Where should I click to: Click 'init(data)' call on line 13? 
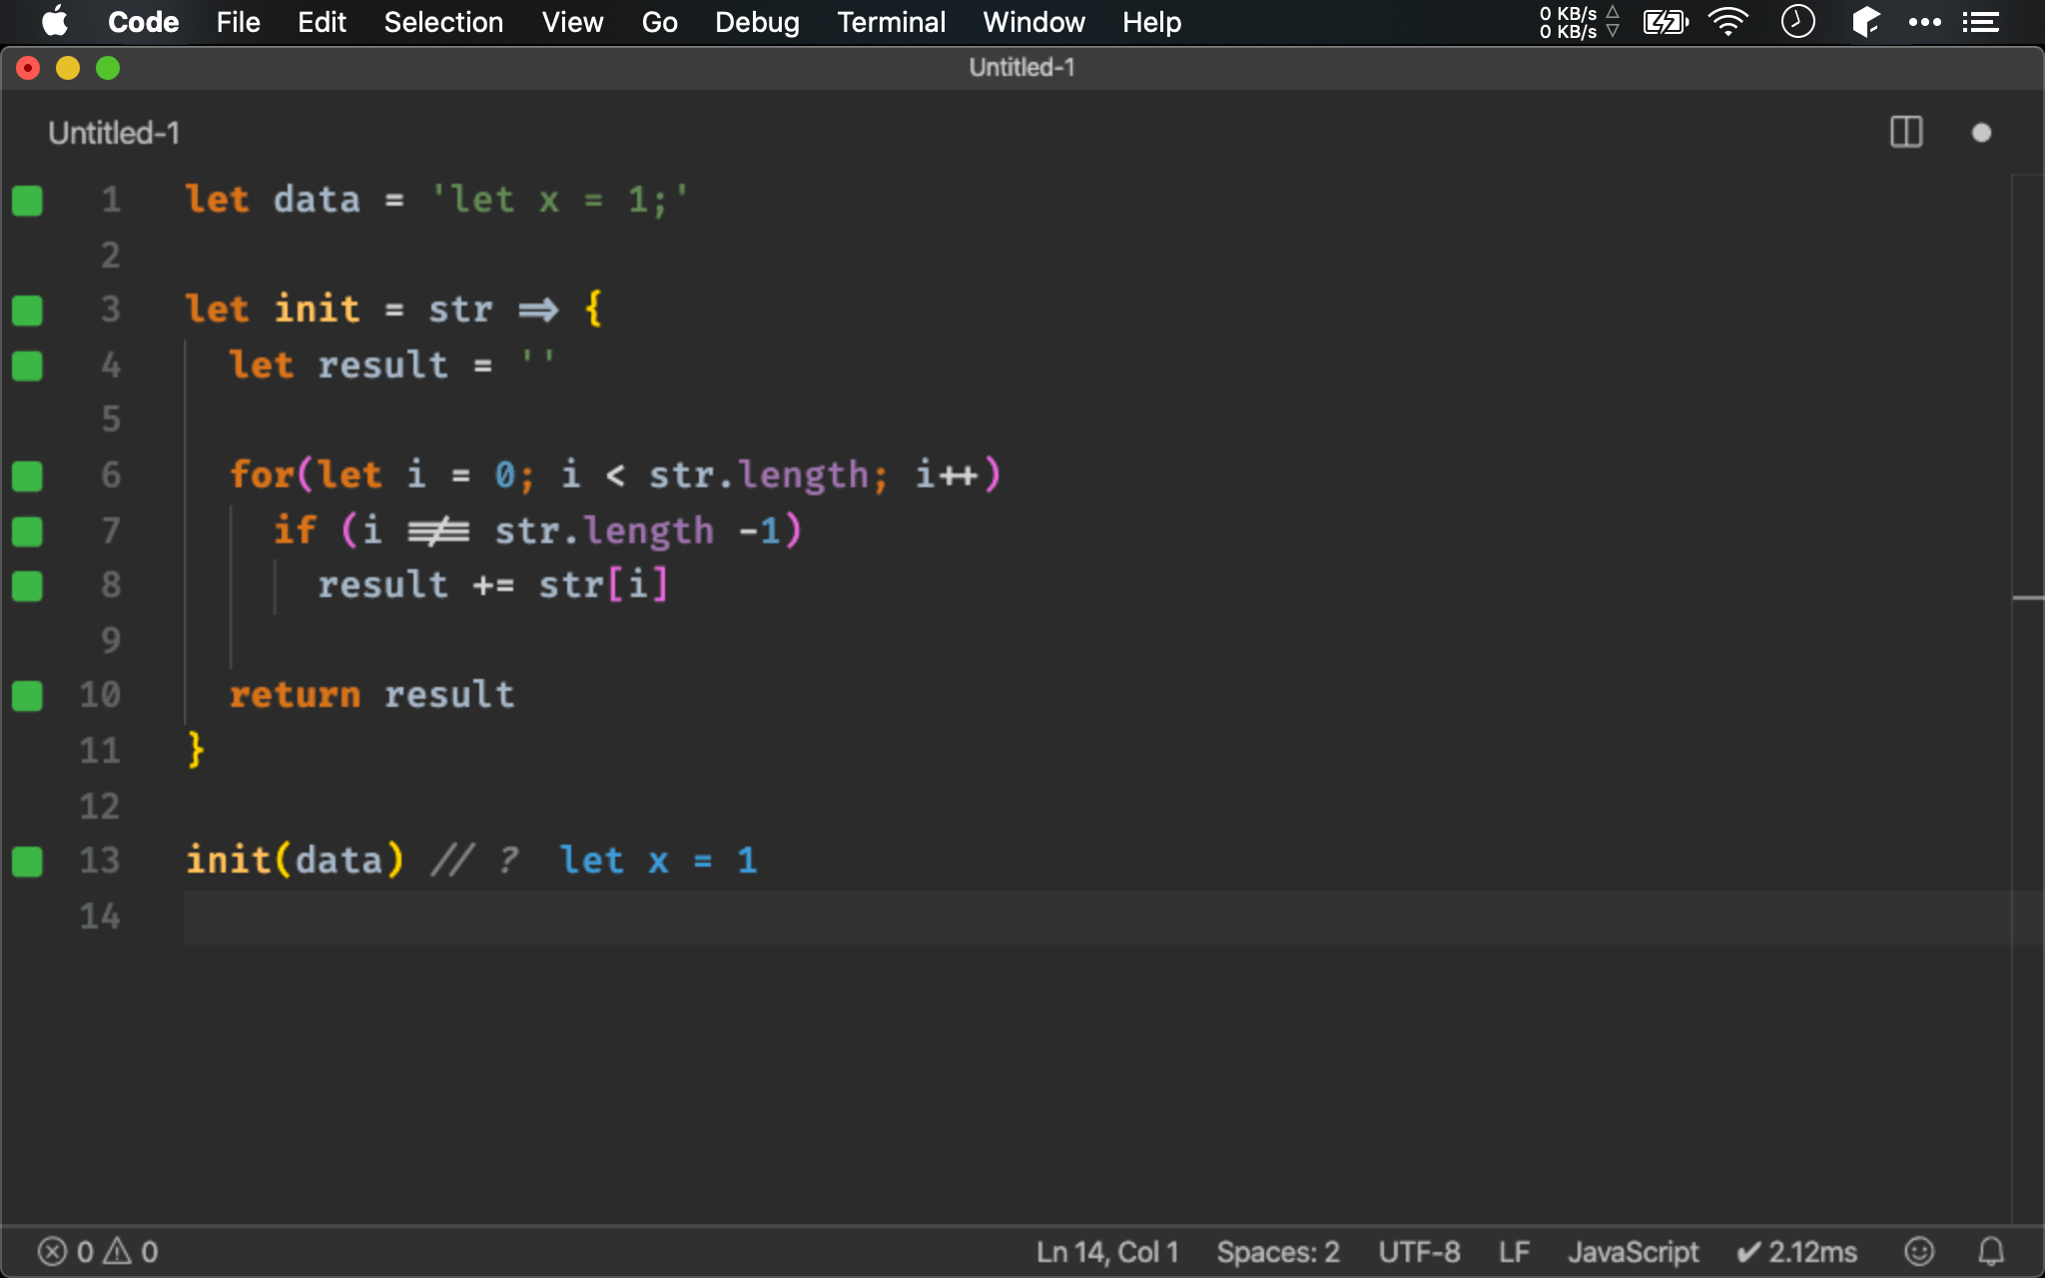[x=295, y=861]
